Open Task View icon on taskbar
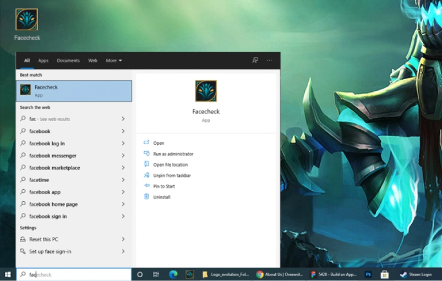 click(x=156, y=274)
